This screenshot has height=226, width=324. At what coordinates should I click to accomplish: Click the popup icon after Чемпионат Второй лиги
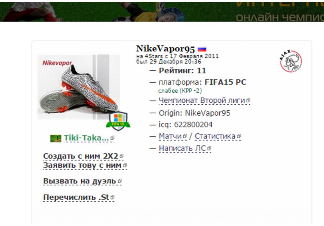point(248,100)
